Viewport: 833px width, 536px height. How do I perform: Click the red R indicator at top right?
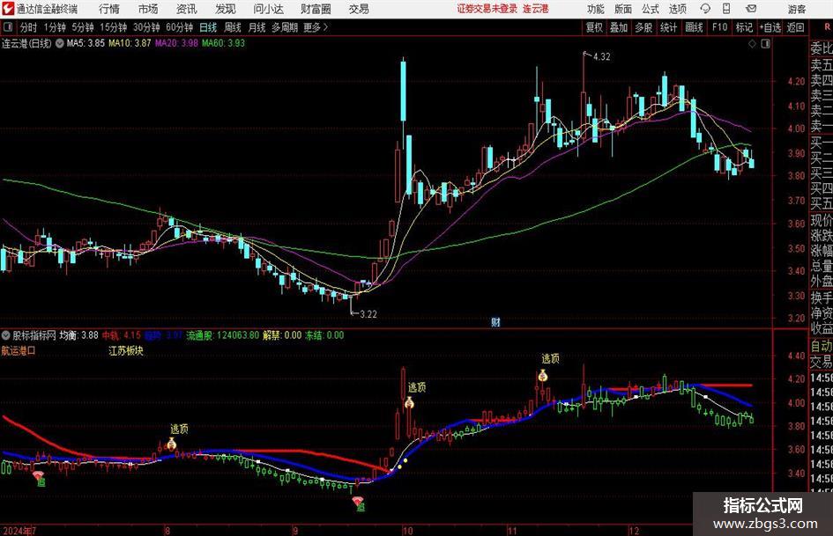pos(827,27)
